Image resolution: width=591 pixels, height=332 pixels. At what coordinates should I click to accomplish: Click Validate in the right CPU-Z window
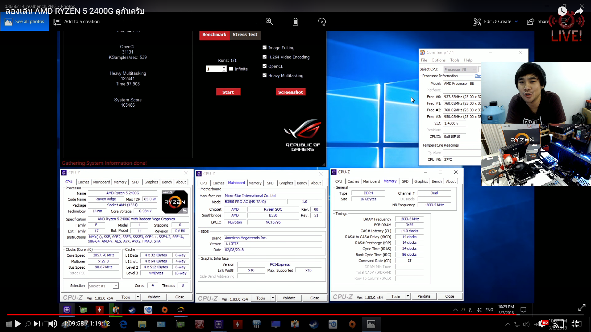coord(424,296)
